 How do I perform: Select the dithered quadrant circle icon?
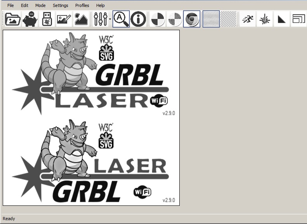tap(175, 19)
